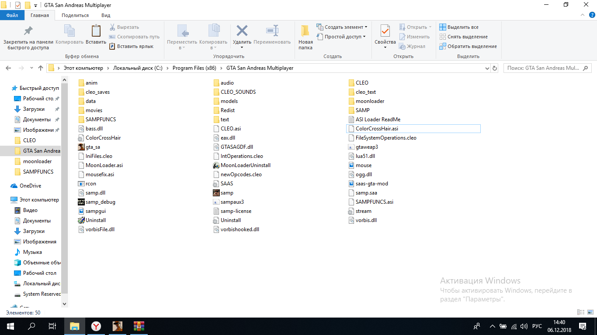The width and height of the screenshot is (597, 335).
Task: Select the rcon file
Action: pyautogui.click(x=87, y=184)
